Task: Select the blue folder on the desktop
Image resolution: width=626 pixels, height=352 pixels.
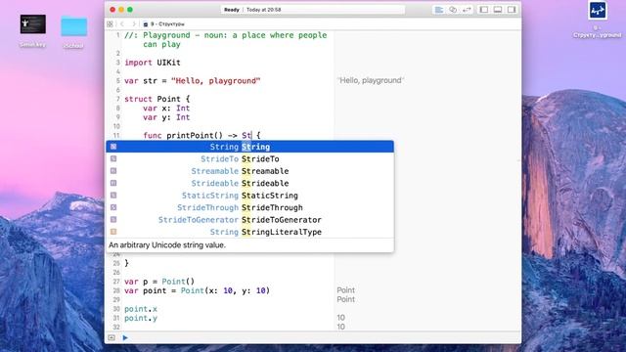Action: [x=74, y=26]
